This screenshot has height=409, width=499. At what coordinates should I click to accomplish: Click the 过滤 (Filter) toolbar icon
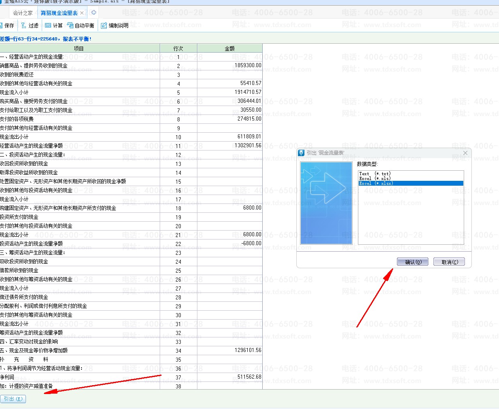click(24, 25)
